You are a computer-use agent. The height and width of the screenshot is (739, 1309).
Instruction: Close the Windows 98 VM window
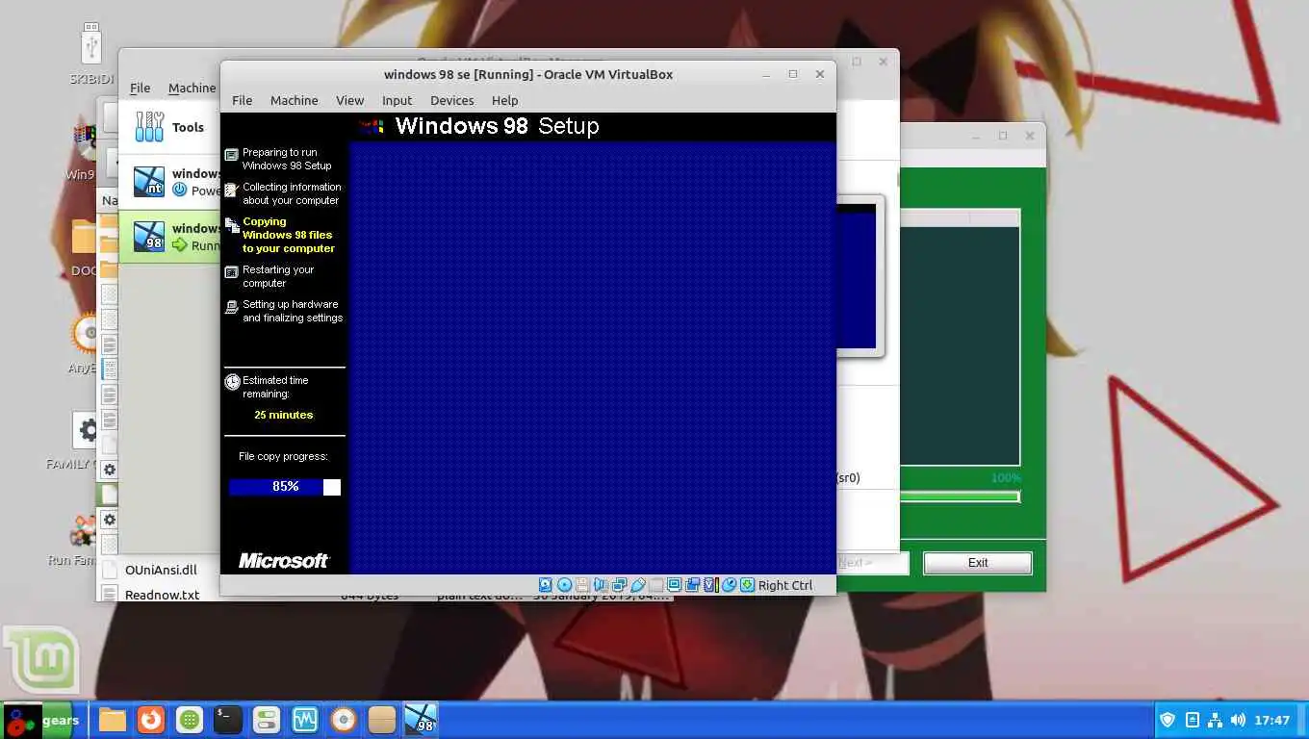(x=820, y=74)
